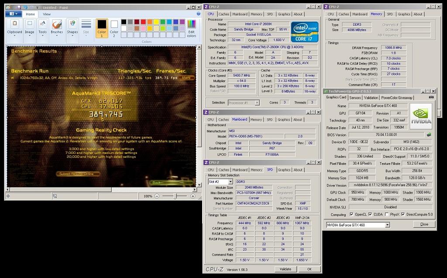This screenshot has width=447, height=278.
Task: Click the Save icon in Paint's quick access toolbar
Action: tap(18, 7)
